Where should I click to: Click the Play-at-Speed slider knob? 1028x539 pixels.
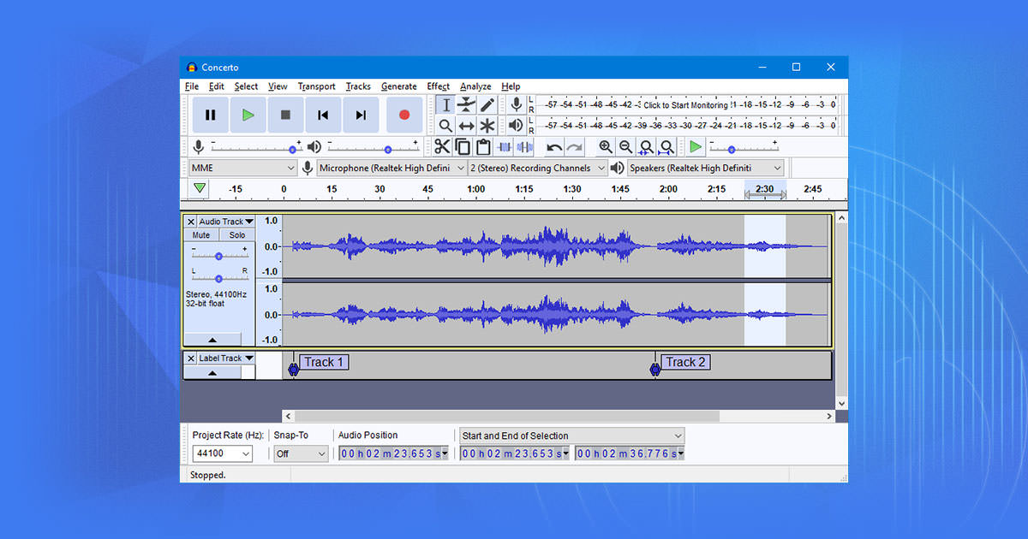pos(731,149)
